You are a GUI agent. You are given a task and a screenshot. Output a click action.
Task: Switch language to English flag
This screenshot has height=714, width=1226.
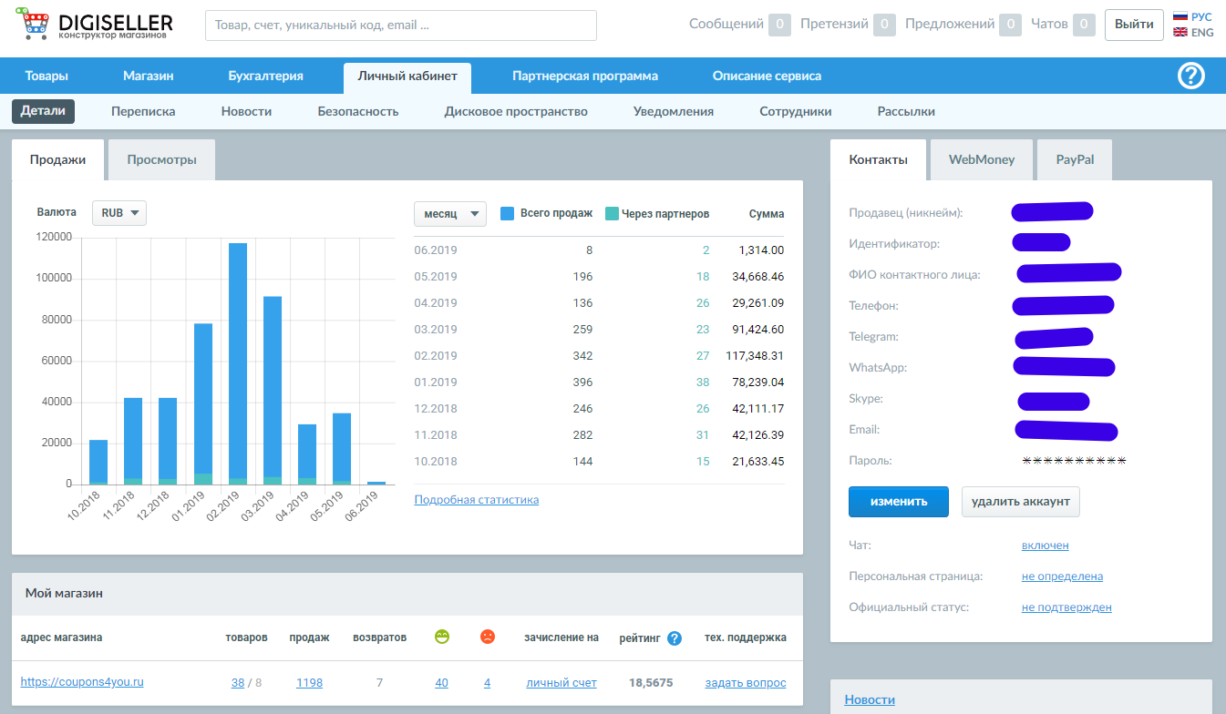[1180, 32]
